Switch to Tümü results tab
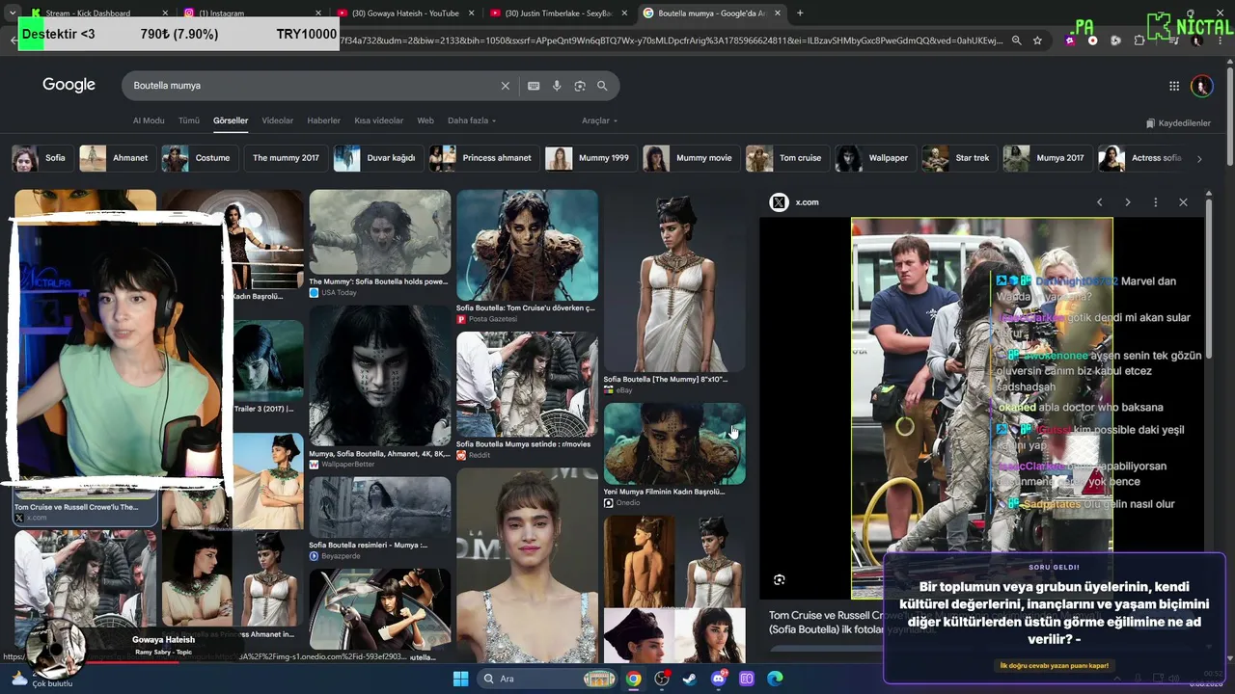 point(189,120)
